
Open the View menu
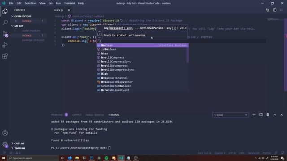tap(42, 3)
